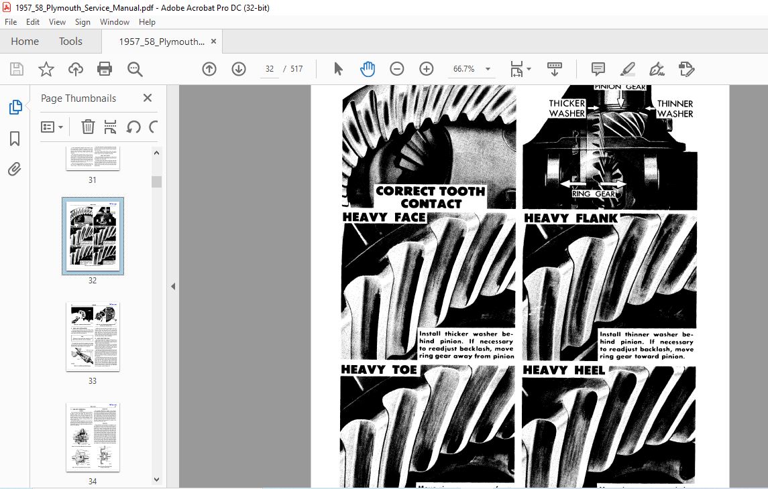Switch to the Home tab
Screen dimensions: 768x489
[x=25, y=41]
